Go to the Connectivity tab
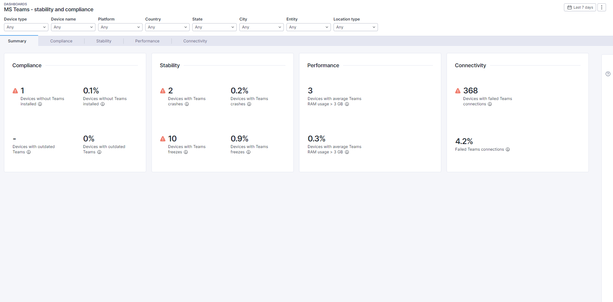613x302 pixels. coord(195,41)
